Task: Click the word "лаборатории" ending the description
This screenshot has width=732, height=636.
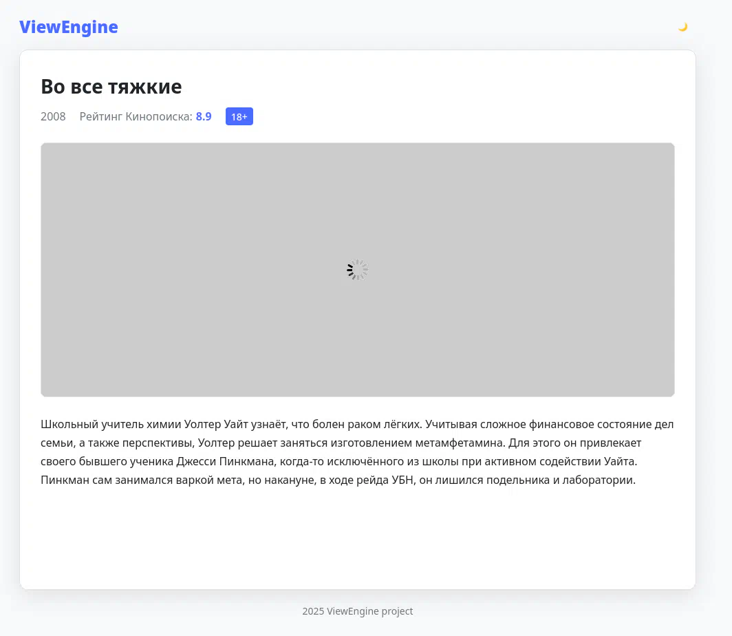Action: click(600, 480)
